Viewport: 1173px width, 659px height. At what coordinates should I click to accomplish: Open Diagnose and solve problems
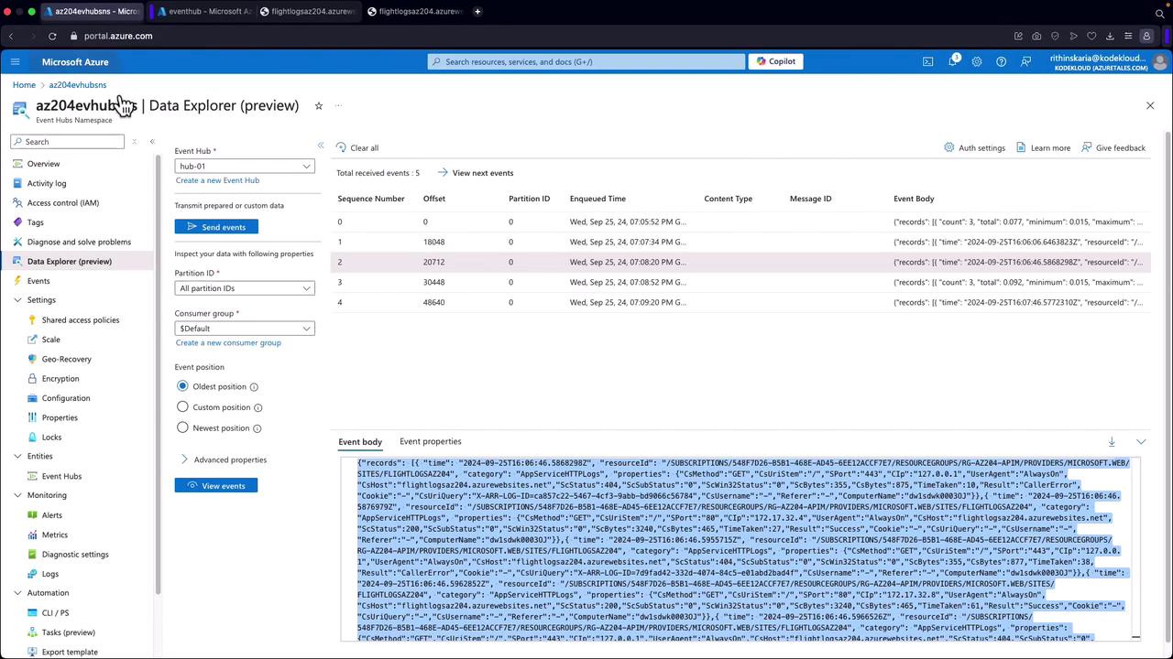(79, 242)
